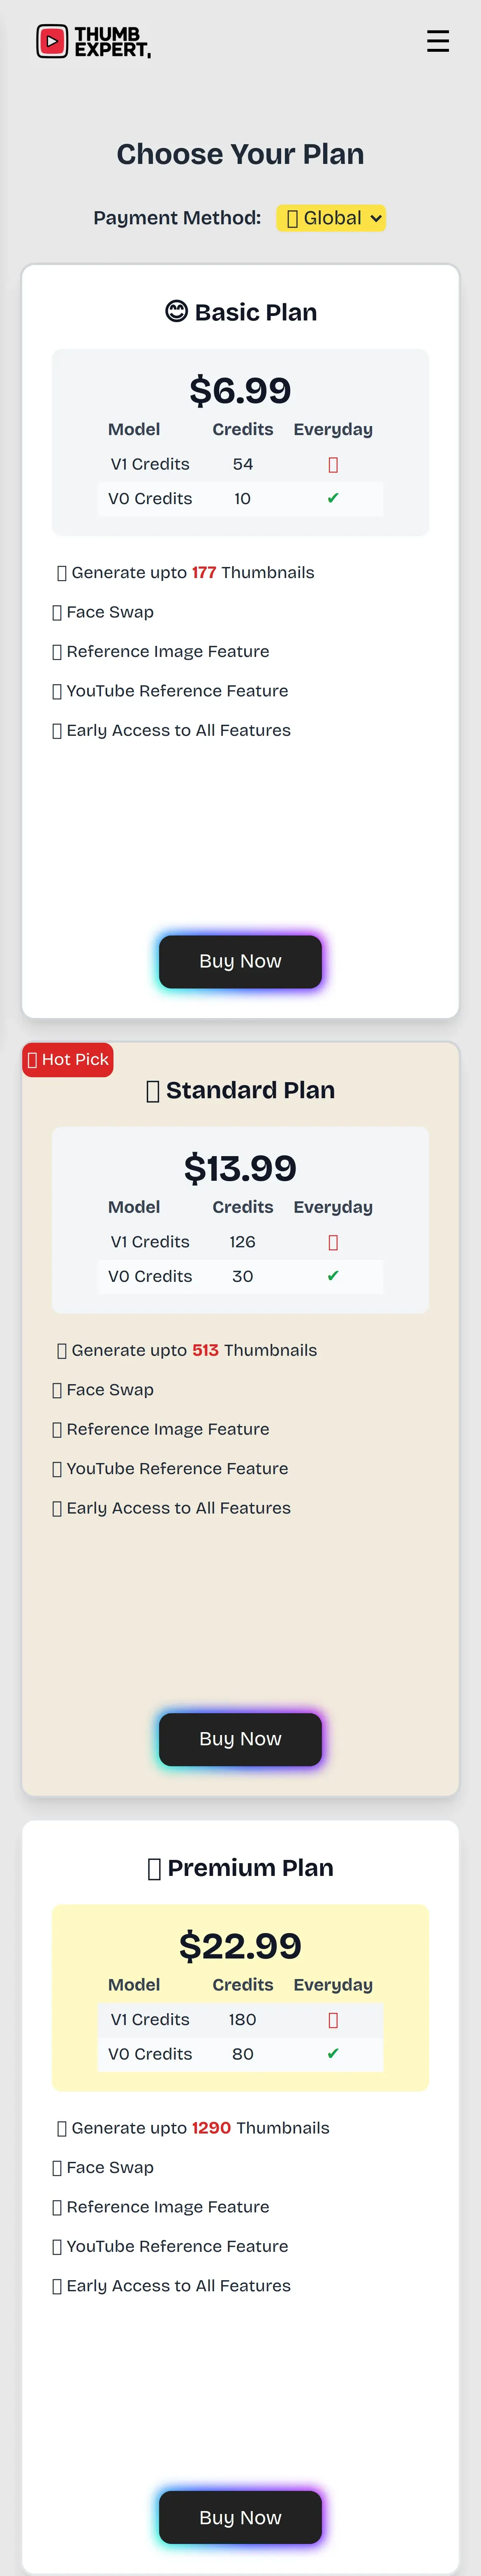
Task: Click the Basic Plan smiley emoji icon
Action: point(176,312)
